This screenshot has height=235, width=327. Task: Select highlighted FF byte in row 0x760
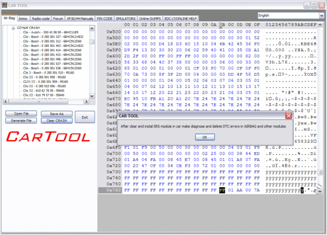point(222,190)
